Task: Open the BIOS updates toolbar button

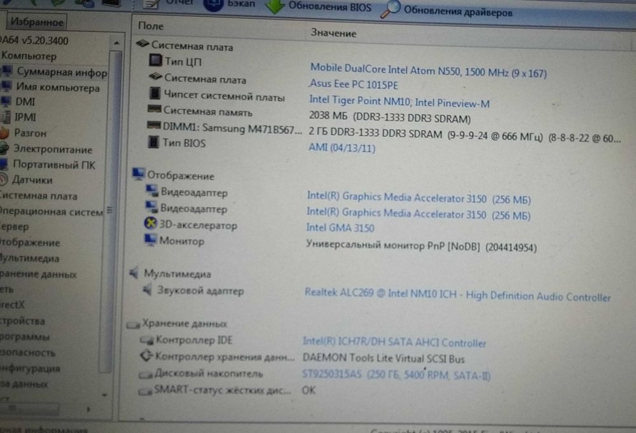Action: click(x=319, y=6)
